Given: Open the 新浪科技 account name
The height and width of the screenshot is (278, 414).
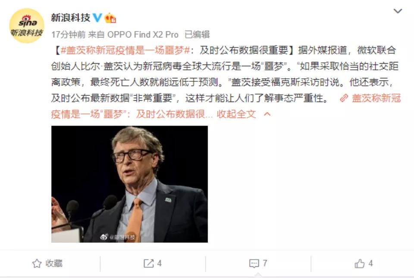Looking at the screenshot, I should (x=70, y=18).
